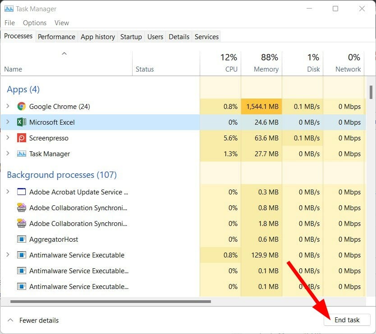The image size is (376, 334).
Task: Click the Apps (4) group header
Action: [x=23, y=89]
